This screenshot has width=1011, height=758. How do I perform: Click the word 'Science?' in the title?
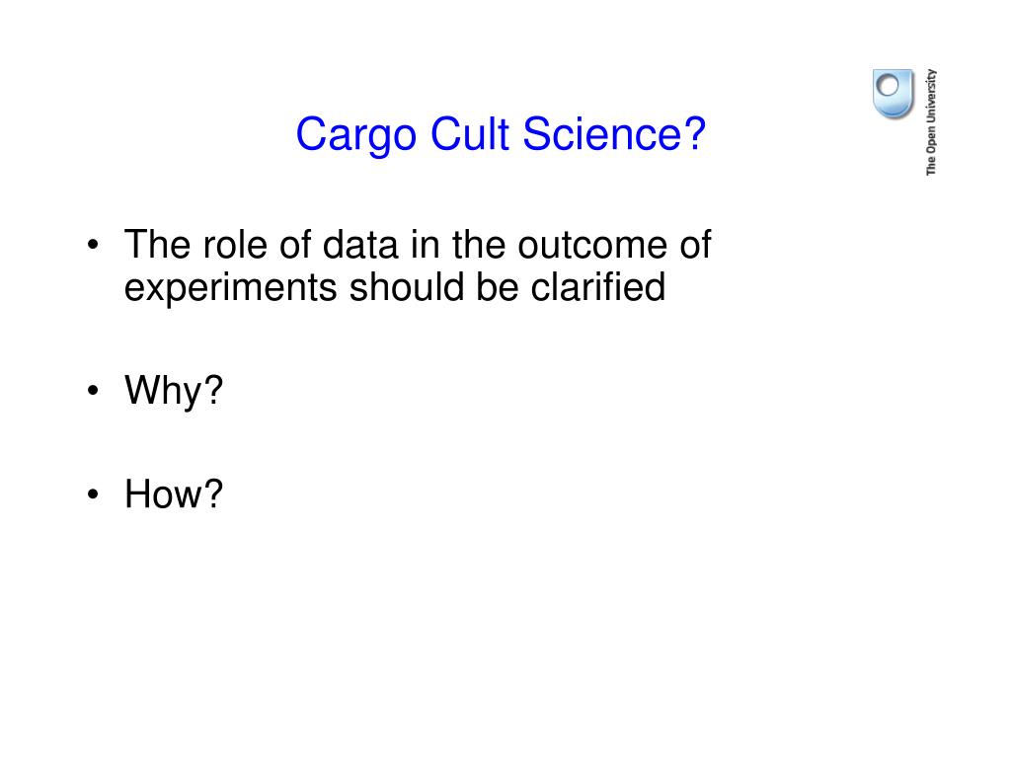[614, 134]
